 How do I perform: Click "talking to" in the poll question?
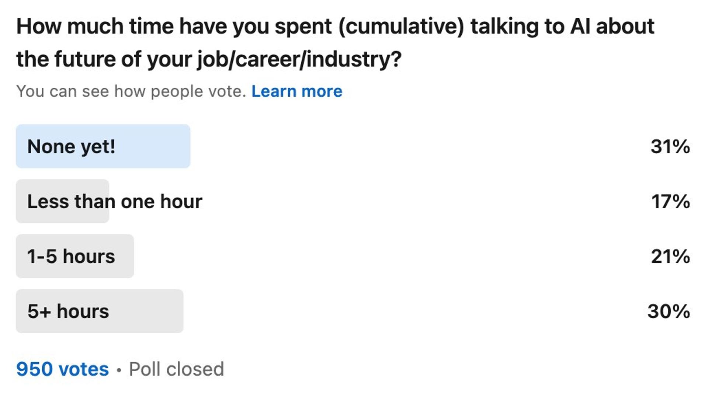pos(516,27)
